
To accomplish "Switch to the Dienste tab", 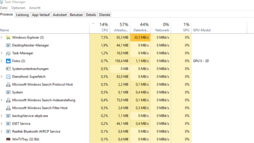I will [105, 15].
